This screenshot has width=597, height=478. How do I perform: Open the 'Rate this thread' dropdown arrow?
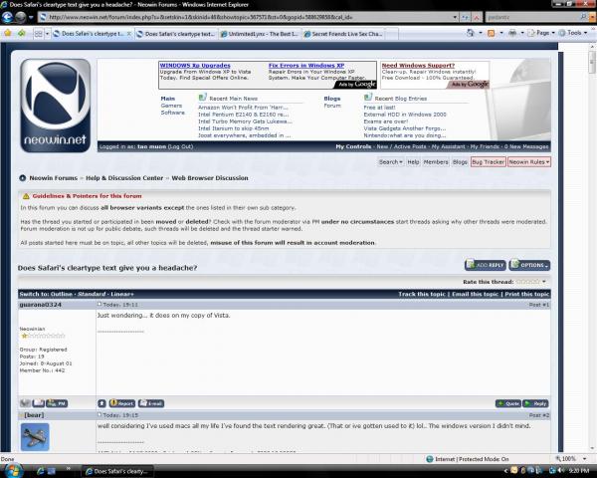[544, 282]
